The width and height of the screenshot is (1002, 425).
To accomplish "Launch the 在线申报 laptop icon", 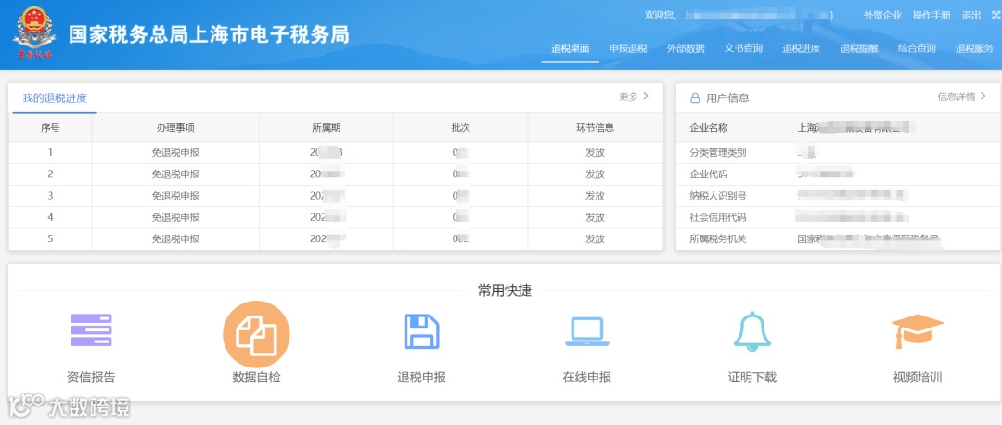I will [x=587, y=331].
